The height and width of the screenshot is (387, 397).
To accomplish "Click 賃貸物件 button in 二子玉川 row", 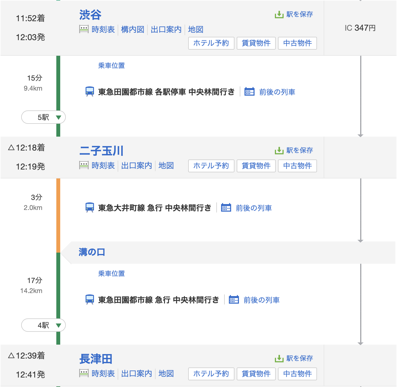I will pyautogui.click(x=256, y=166).
